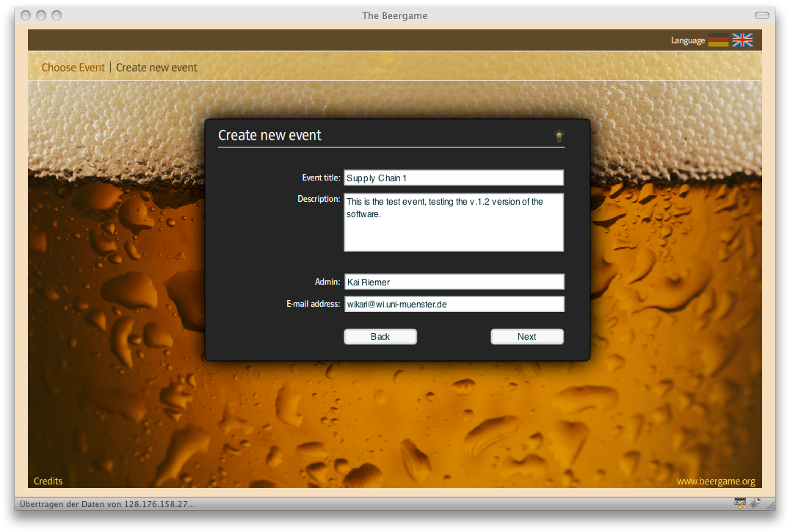Close the Beergame window
The image size is (790, 532).
(26, 15)
